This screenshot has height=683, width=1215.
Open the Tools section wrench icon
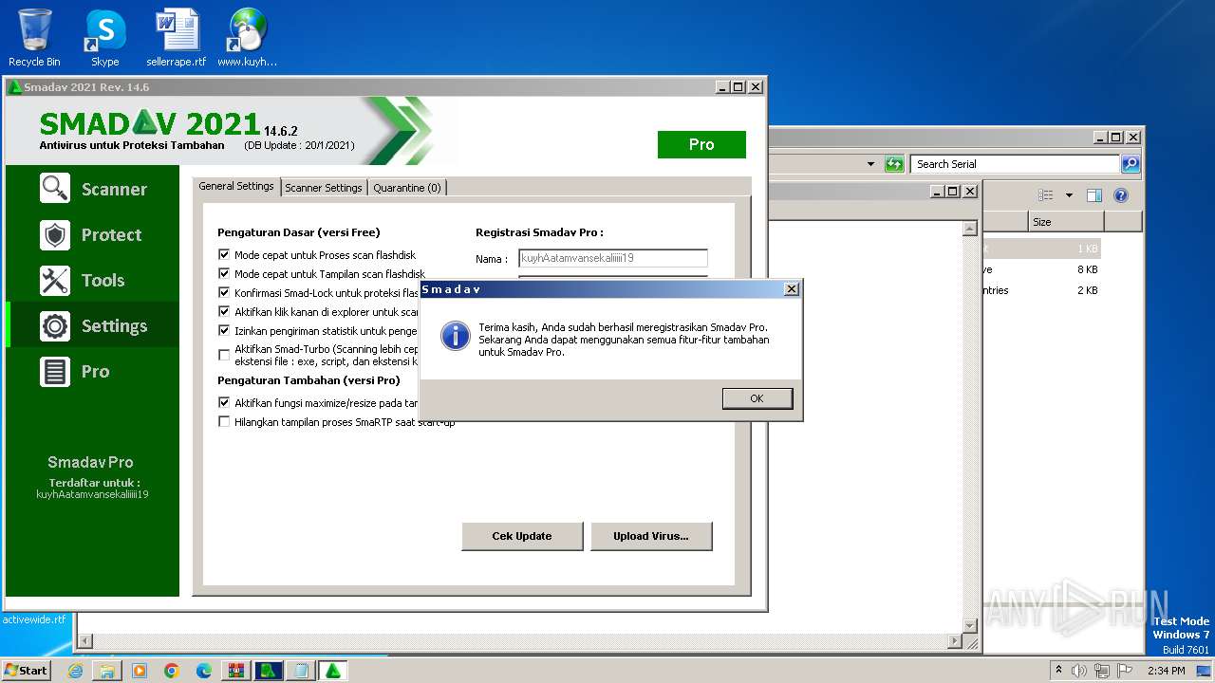(x=55, y=280)
